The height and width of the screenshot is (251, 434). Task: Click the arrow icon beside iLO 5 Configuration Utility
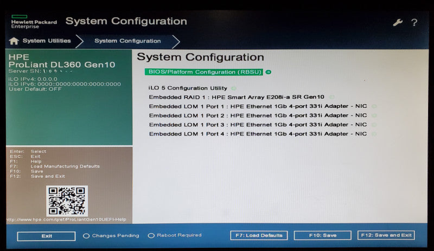point(234,88)
